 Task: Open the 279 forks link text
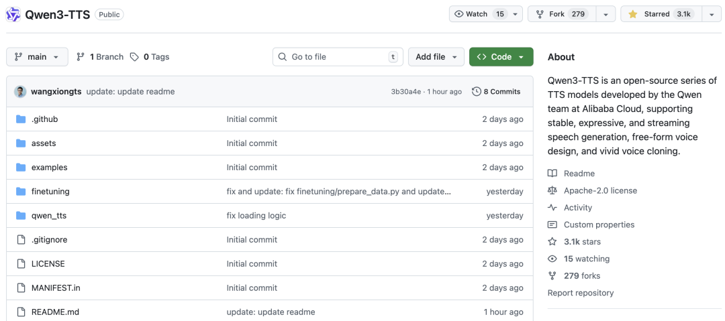pyautogui.click(x=581, y=275)
